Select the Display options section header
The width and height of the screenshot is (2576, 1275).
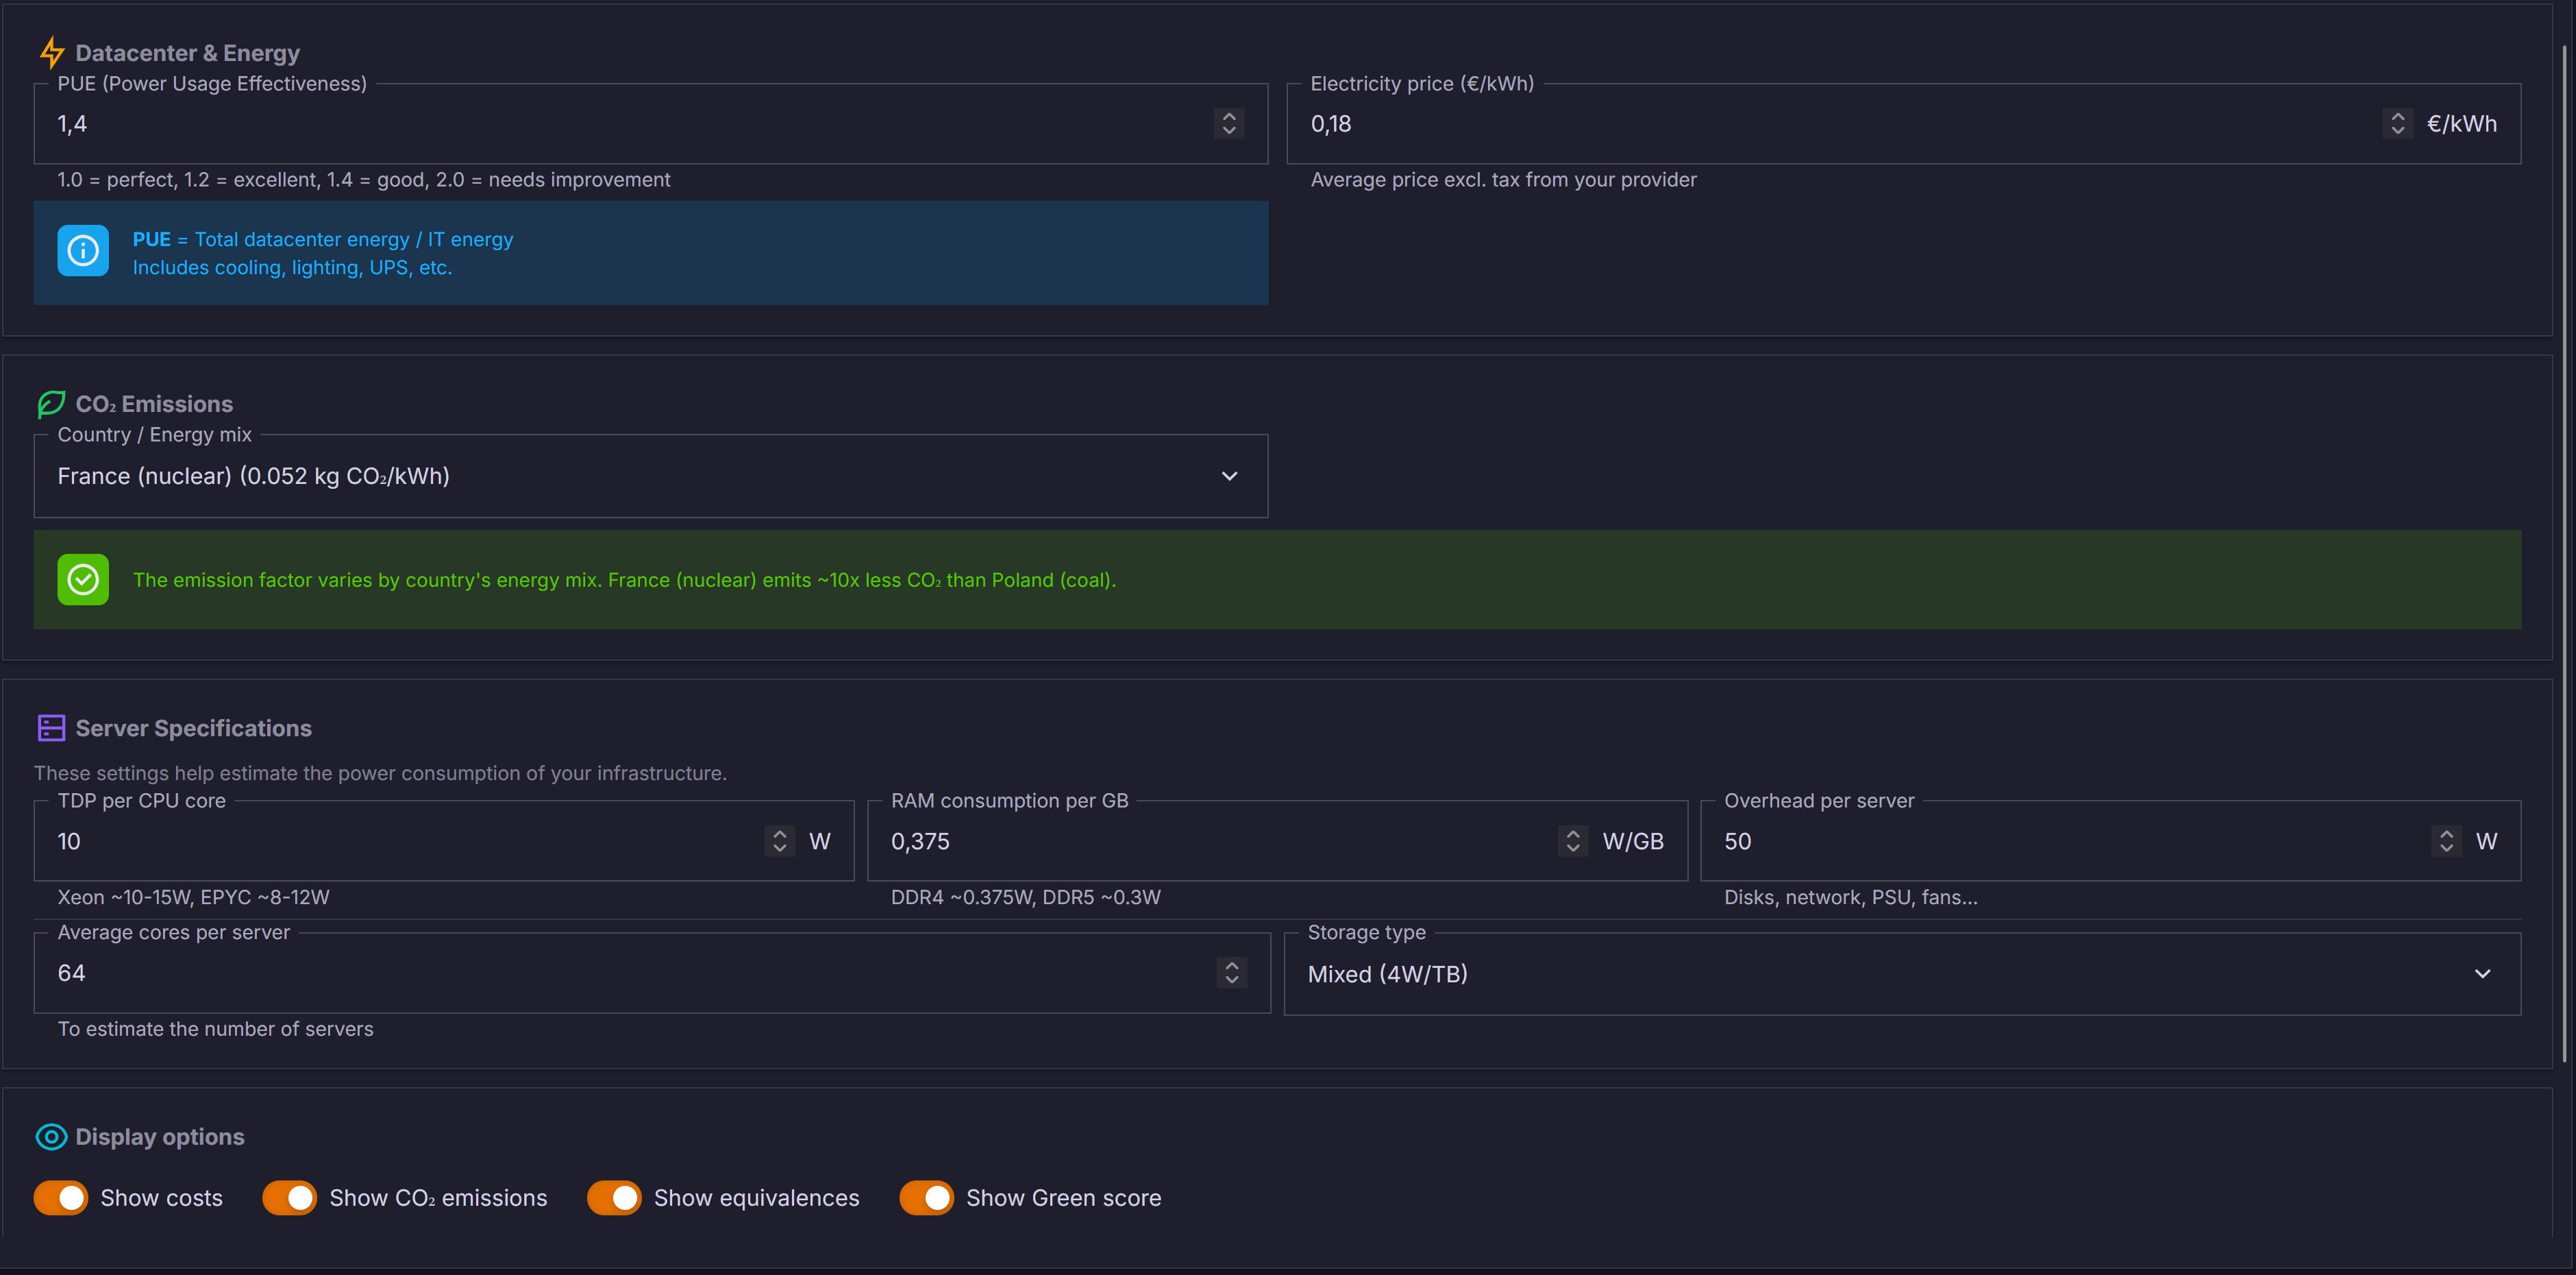pos(159,1137)
